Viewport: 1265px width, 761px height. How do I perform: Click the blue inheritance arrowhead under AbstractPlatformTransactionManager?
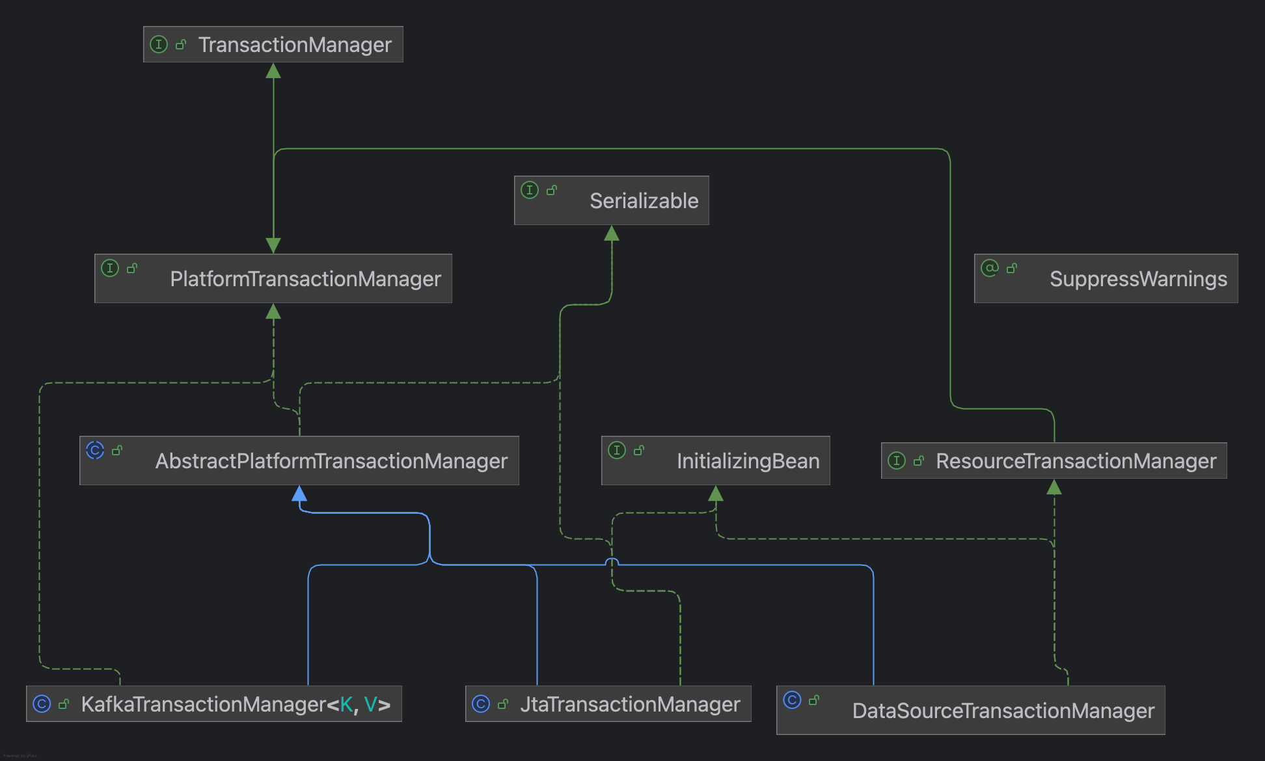point(299,493)
